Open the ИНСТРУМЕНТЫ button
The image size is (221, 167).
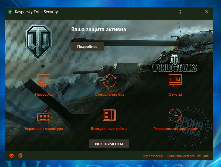109,144
